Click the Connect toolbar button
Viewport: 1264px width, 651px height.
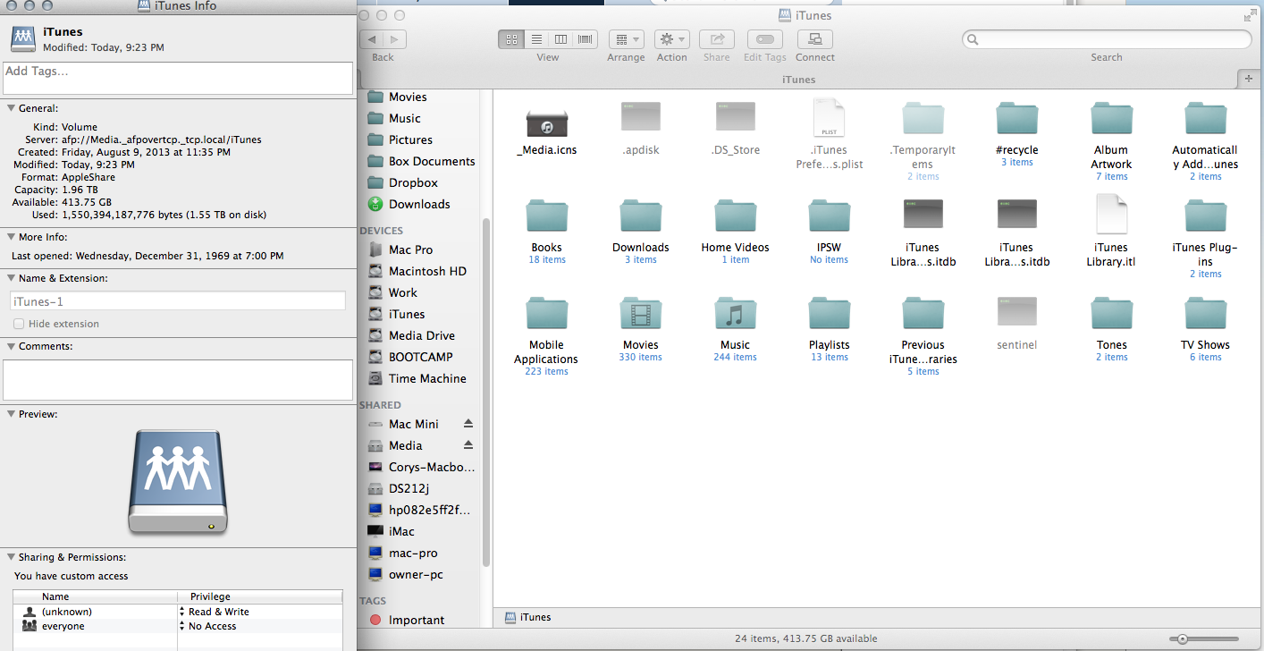pyautogui.click(x=814, y=39)
